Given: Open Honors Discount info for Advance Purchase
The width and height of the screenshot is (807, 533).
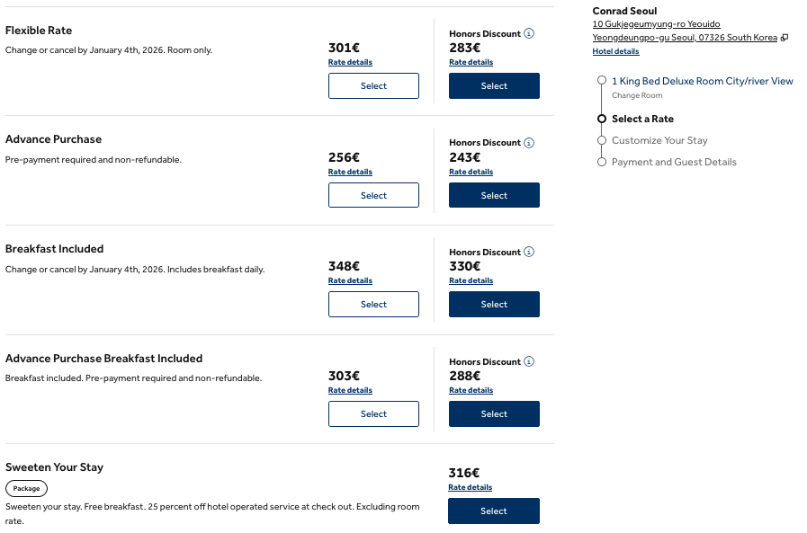Looking at the screenshot, I should (529, 143).
